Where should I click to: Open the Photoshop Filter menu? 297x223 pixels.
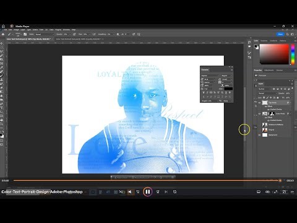click(41, 30)
